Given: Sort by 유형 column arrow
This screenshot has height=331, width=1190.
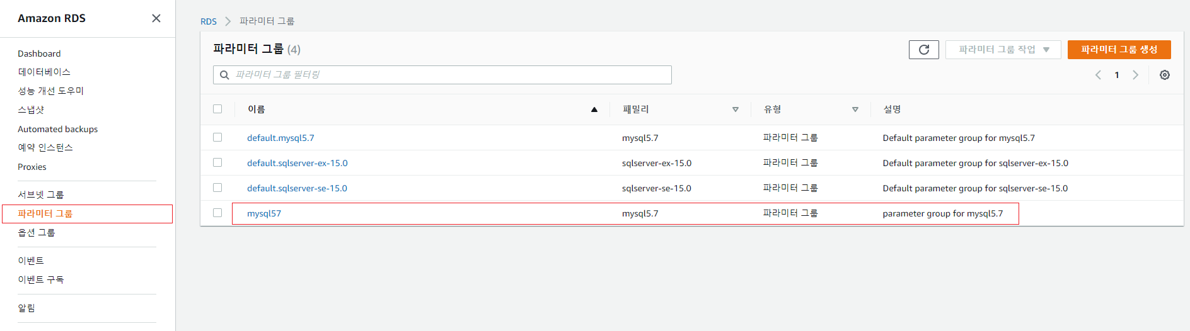Looking at the screenshot, I should (x=855, y=109).
